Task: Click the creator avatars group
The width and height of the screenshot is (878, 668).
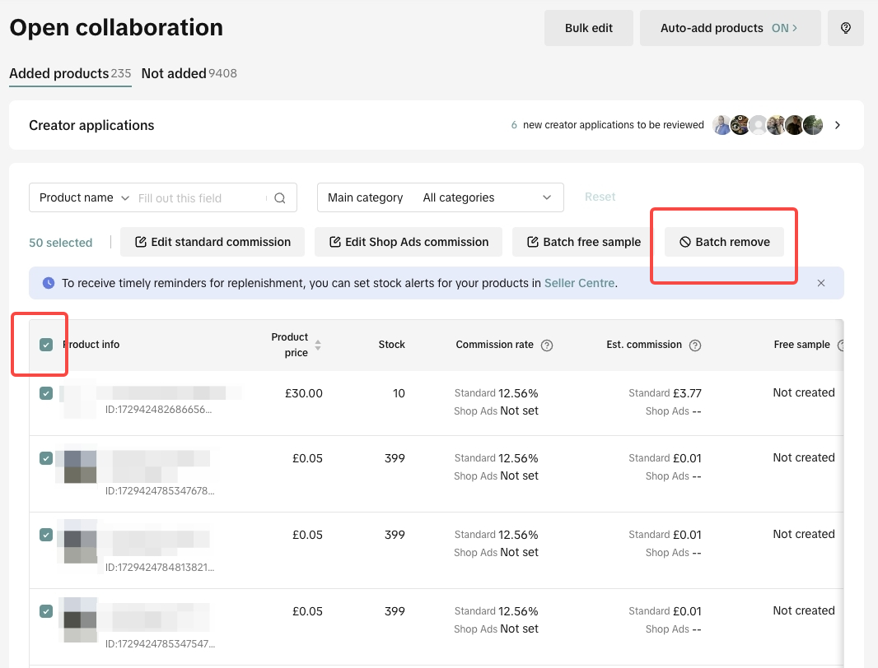Action: 767,125
